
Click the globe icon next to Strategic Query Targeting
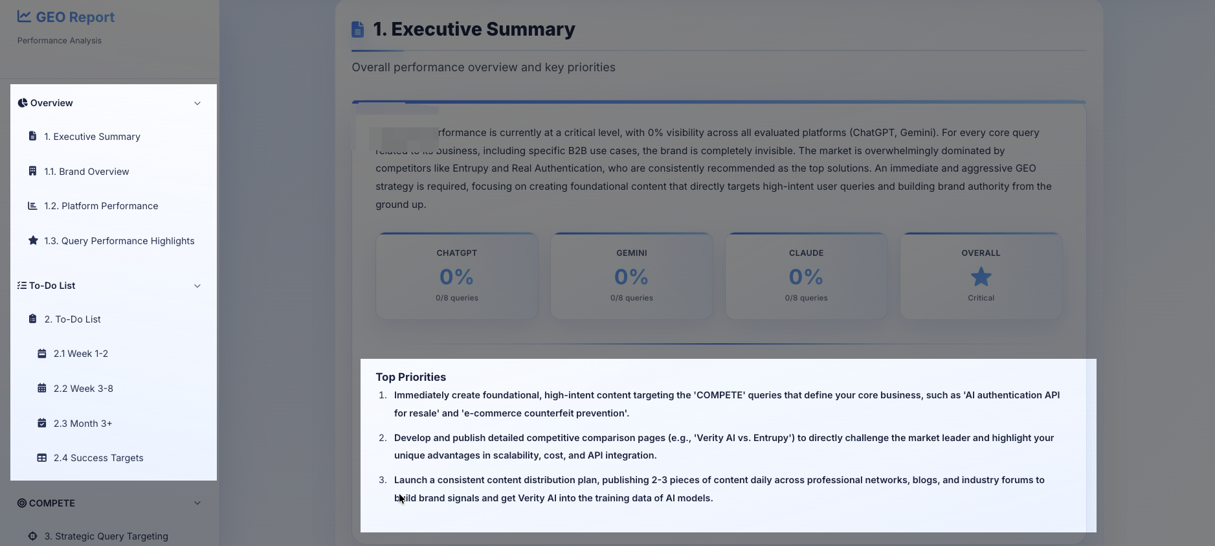32,536
